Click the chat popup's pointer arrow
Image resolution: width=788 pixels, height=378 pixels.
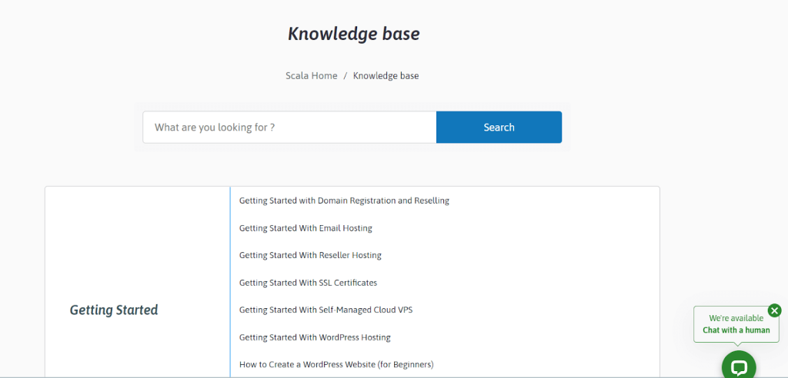pyautogui.click(x=736, y=344)
